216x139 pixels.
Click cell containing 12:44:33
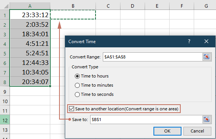click(30, 62)
